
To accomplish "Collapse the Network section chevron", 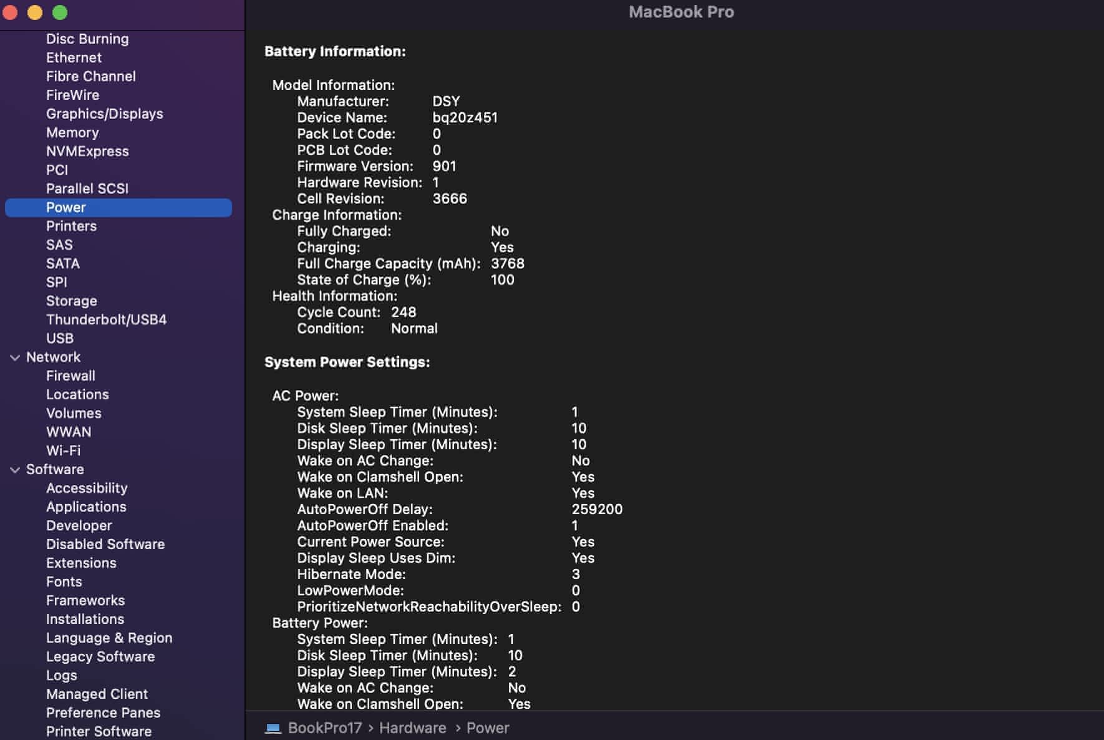I will (15, 358).
